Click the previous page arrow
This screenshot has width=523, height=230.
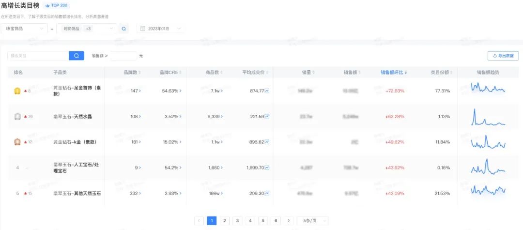199,221
